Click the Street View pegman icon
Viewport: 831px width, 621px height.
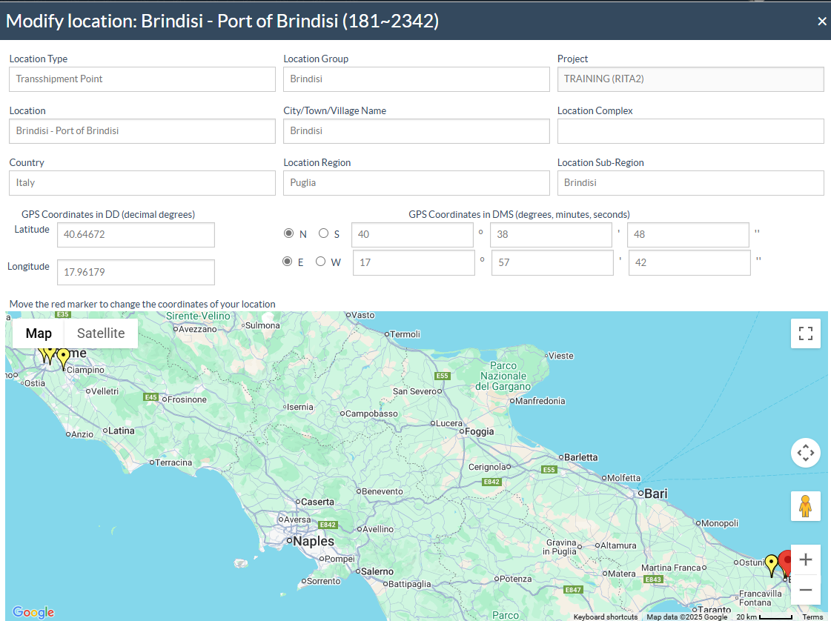pos(806,506)
